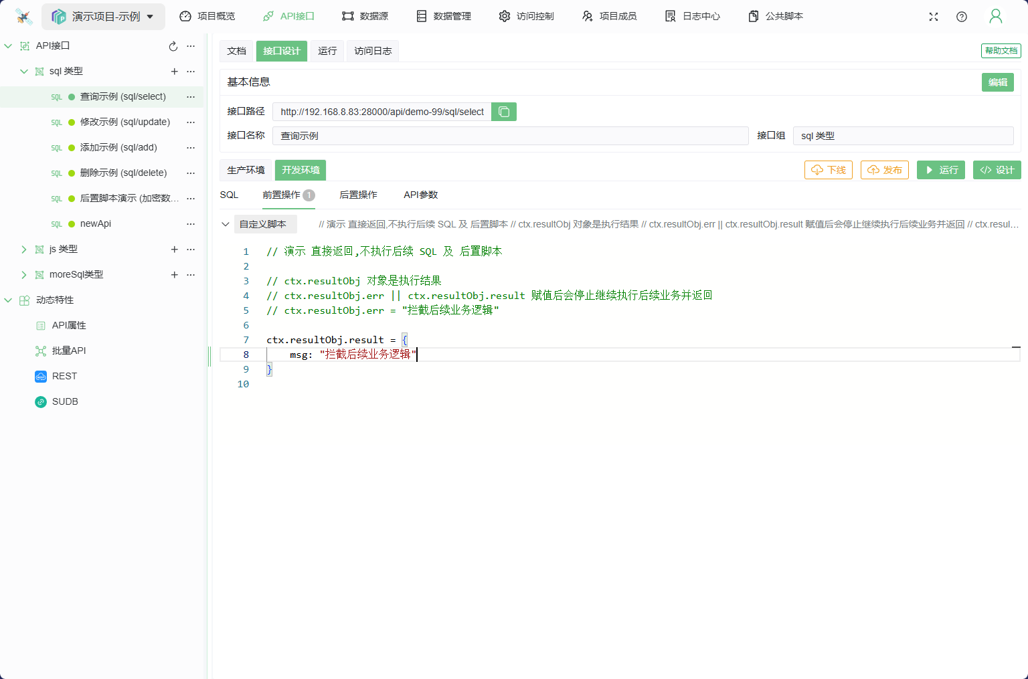
Task: Open more options for moreSql类型 group
Action: tap(191, 275)
